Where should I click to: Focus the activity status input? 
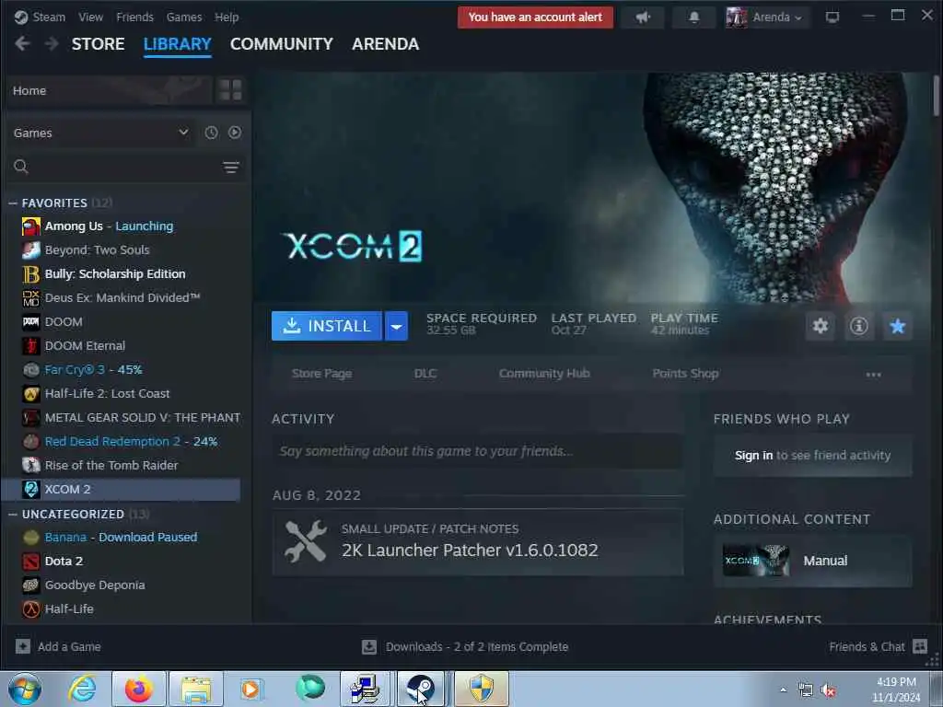[478, 451]
